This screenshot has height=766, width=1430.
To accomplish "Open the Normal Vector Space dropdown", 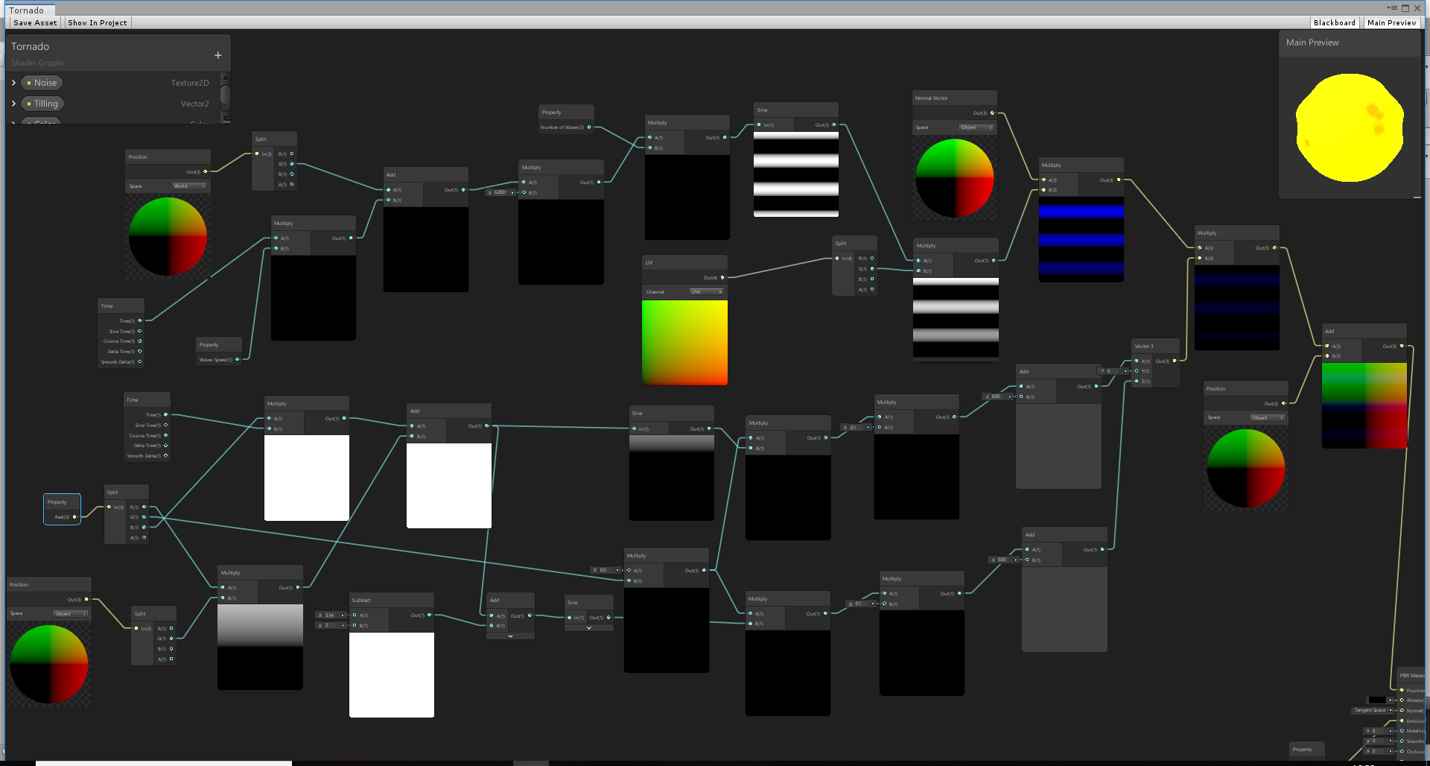I will [976, 127].
